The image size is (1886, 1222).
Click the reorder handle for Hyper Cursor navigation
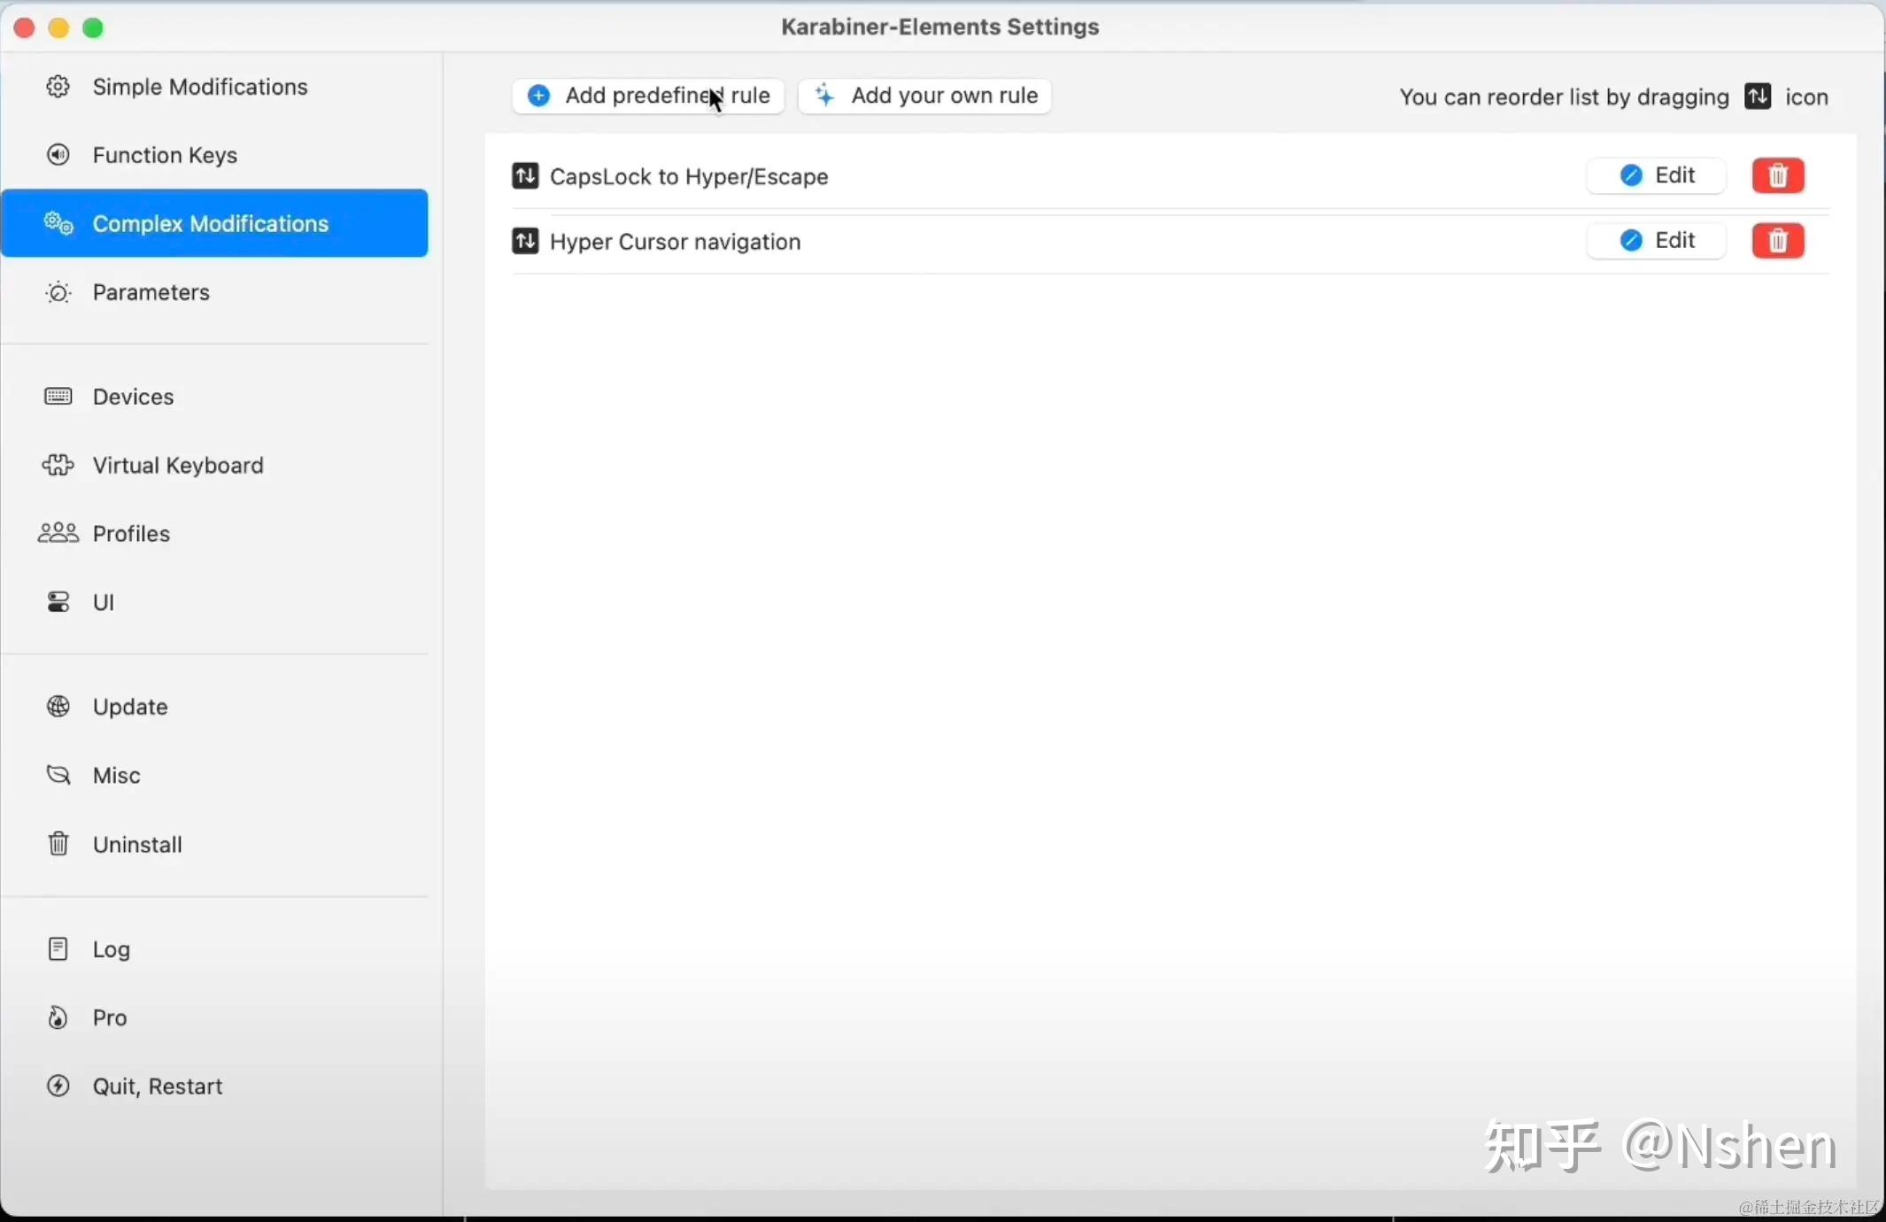[x=525, y=241]
